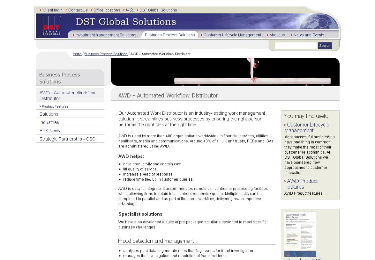Click the DST Global Solutions logo

[51, 26]
